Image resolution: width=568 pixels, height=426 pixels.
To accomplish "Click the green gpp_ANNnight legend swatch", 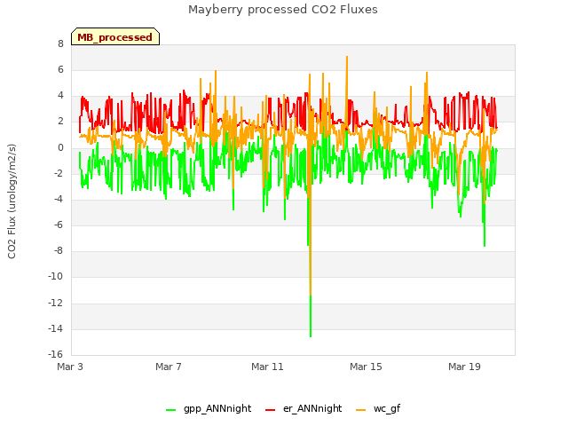I will click(170, 410).
